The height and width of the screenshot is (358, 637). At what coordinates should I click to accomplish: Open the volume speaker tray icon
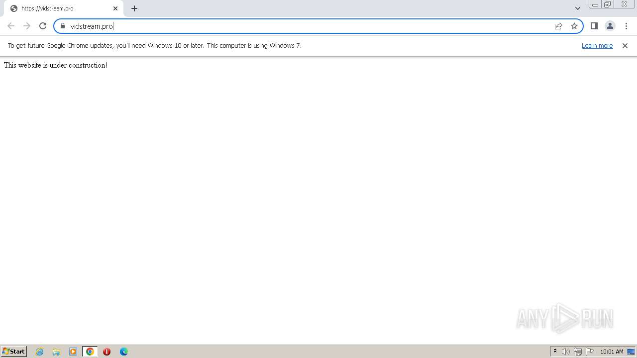tap(566, 352)
